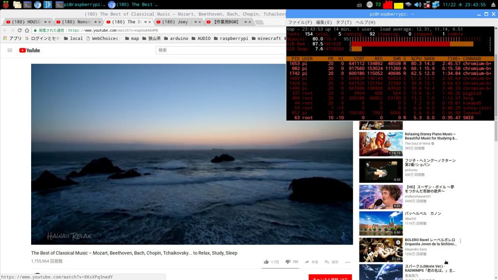Focus the YouTube 検索 search box
This screenshot has width=498, height=280.
point(221,50)
